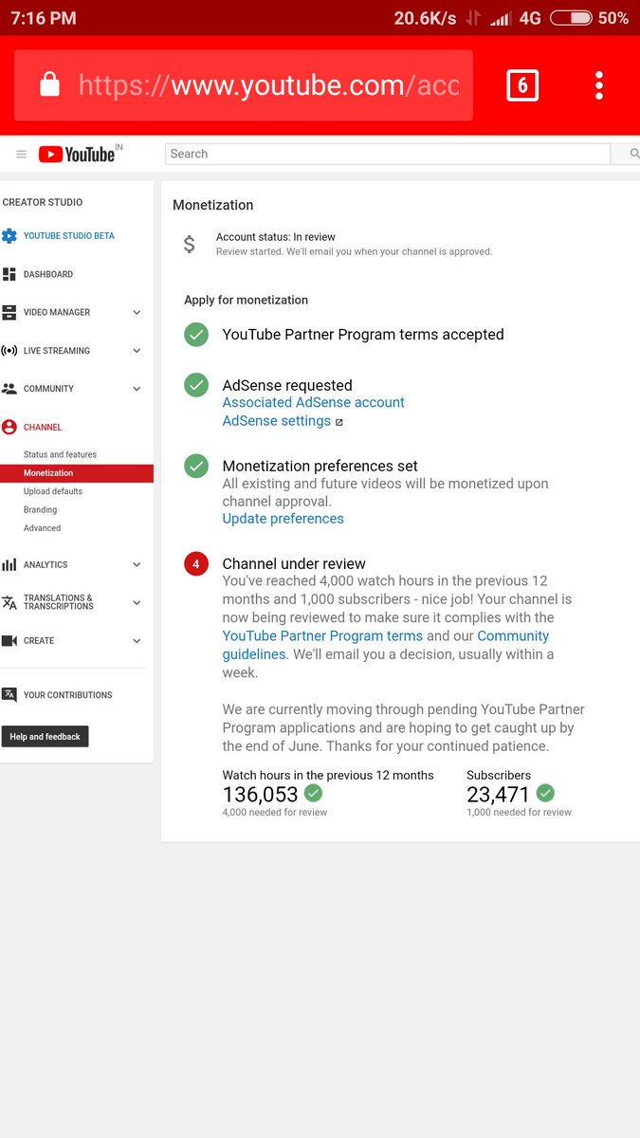Expand the Create section
The height and width of the screenshot is (1138, 640).
point(137,641)
